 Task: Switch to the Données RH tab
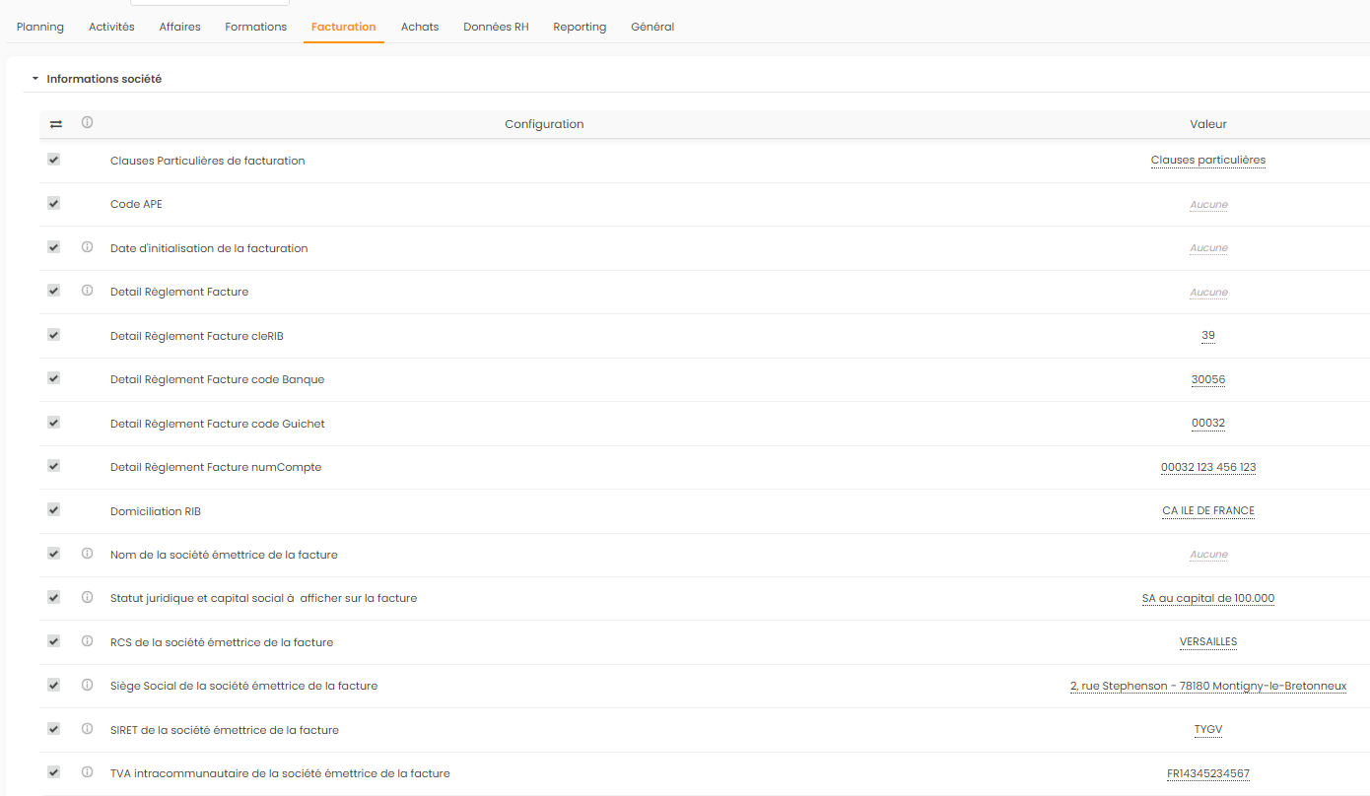point(496,27)
